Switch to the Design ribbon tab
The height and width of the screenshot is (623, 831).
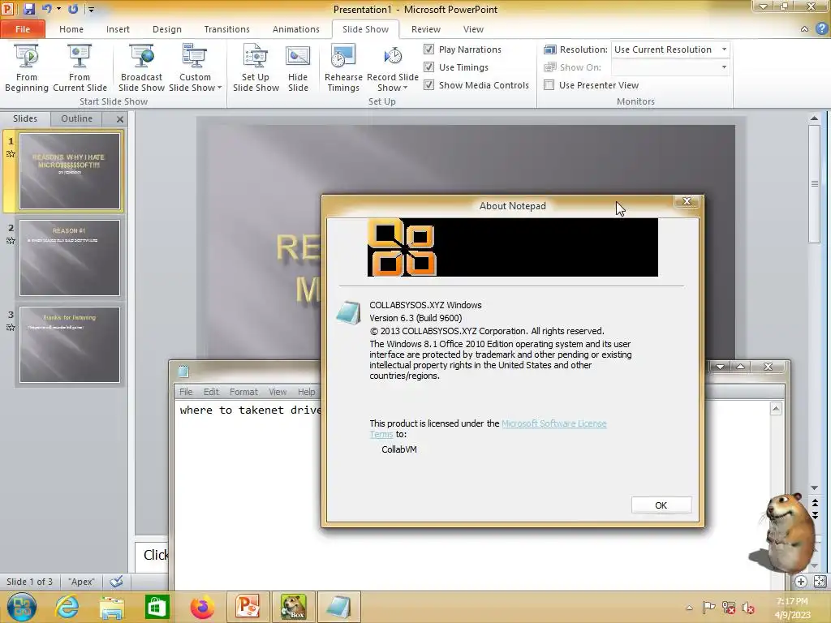click(167, 29)
